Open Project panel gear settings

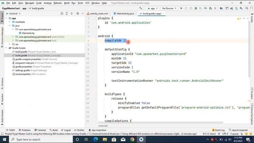(x=78, y=14)
